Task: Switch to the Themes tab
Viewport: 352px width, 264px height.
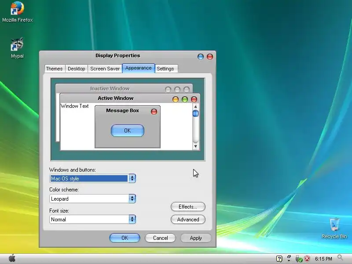Action: (x=54, y=69)
